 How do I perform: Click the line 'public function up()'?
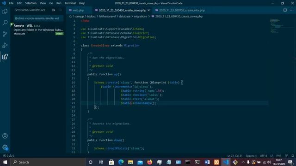point(104,74)
